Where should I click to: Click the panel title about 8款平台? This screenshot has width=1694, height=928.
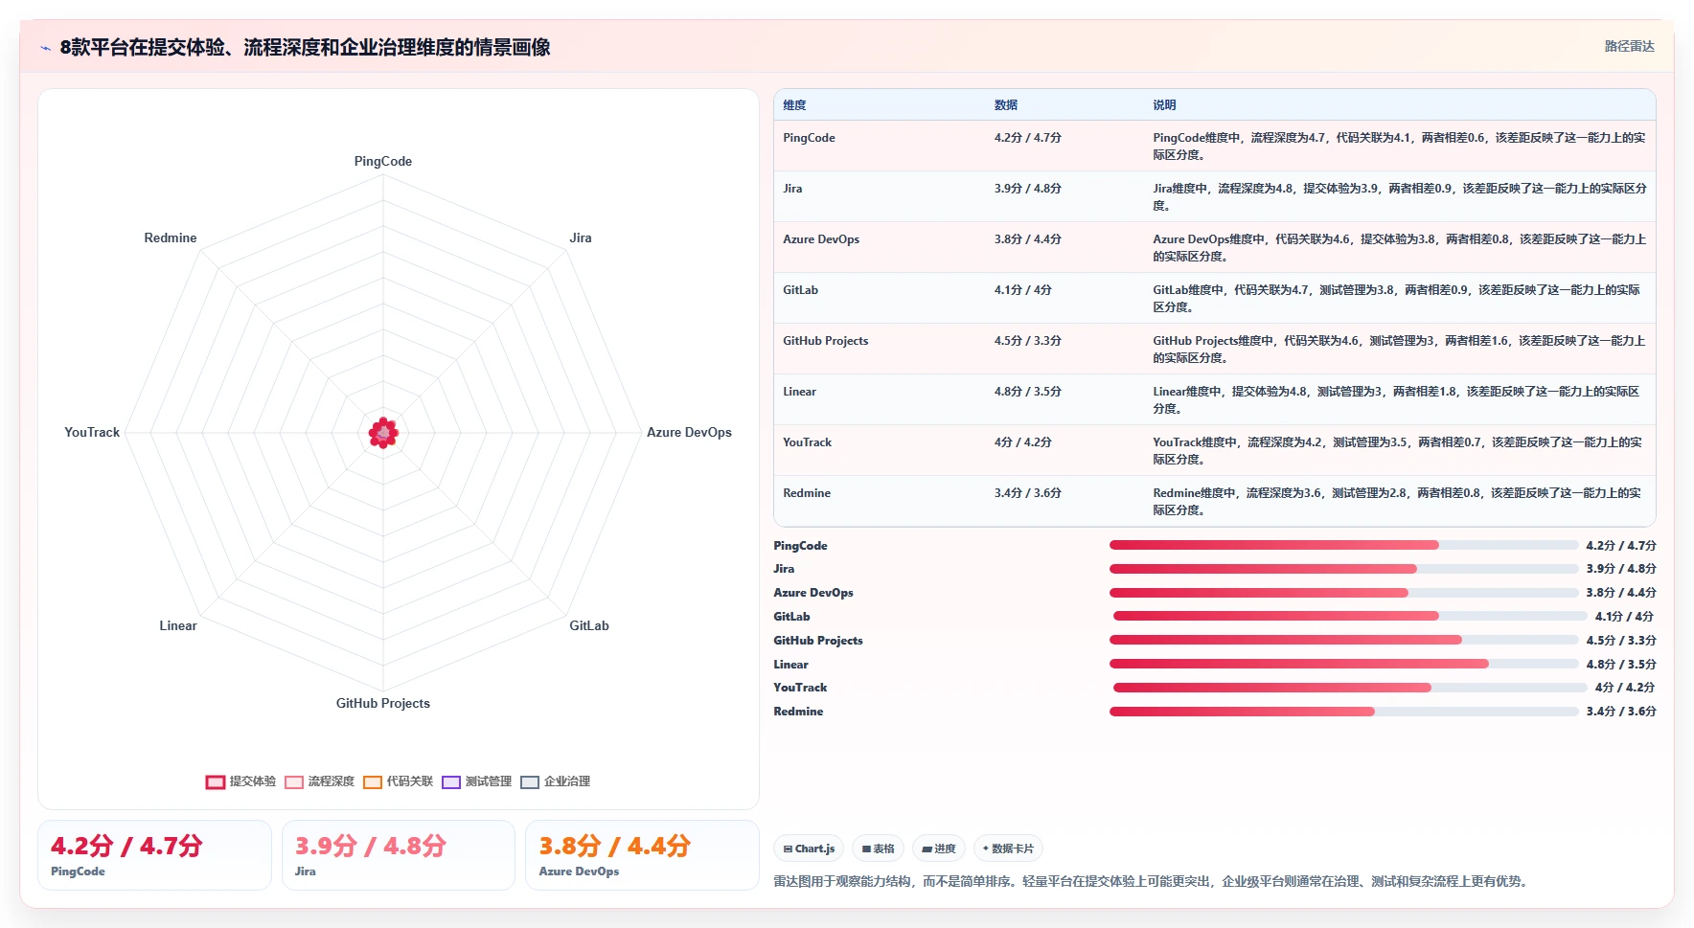coord(305,47)
